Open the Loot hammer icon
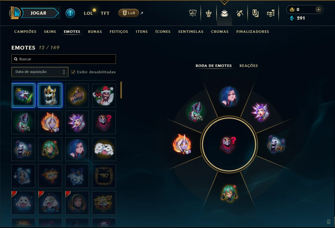This screenshot has height=228, width=335. [240, 13]
